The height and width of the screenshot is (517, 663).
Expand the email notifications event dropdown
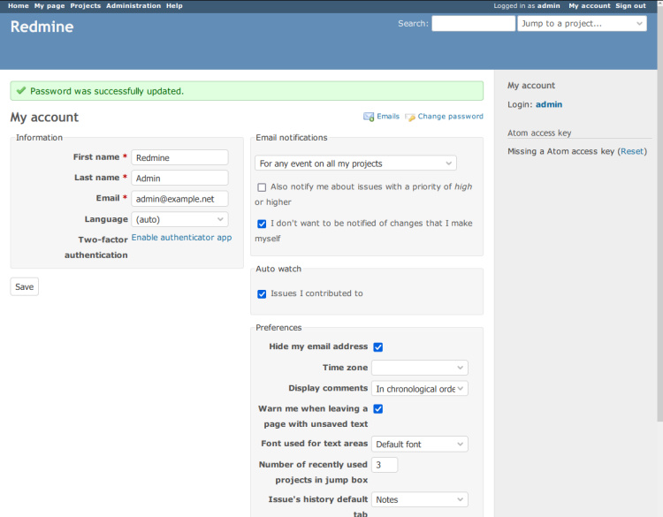355,163
